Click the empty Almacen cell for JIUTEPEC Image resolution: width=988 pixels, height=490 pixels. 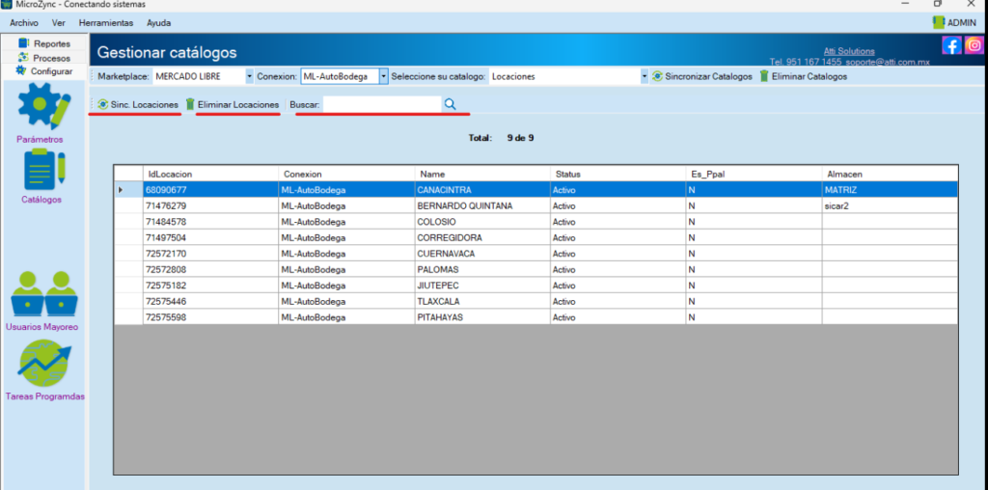[890, 286]
